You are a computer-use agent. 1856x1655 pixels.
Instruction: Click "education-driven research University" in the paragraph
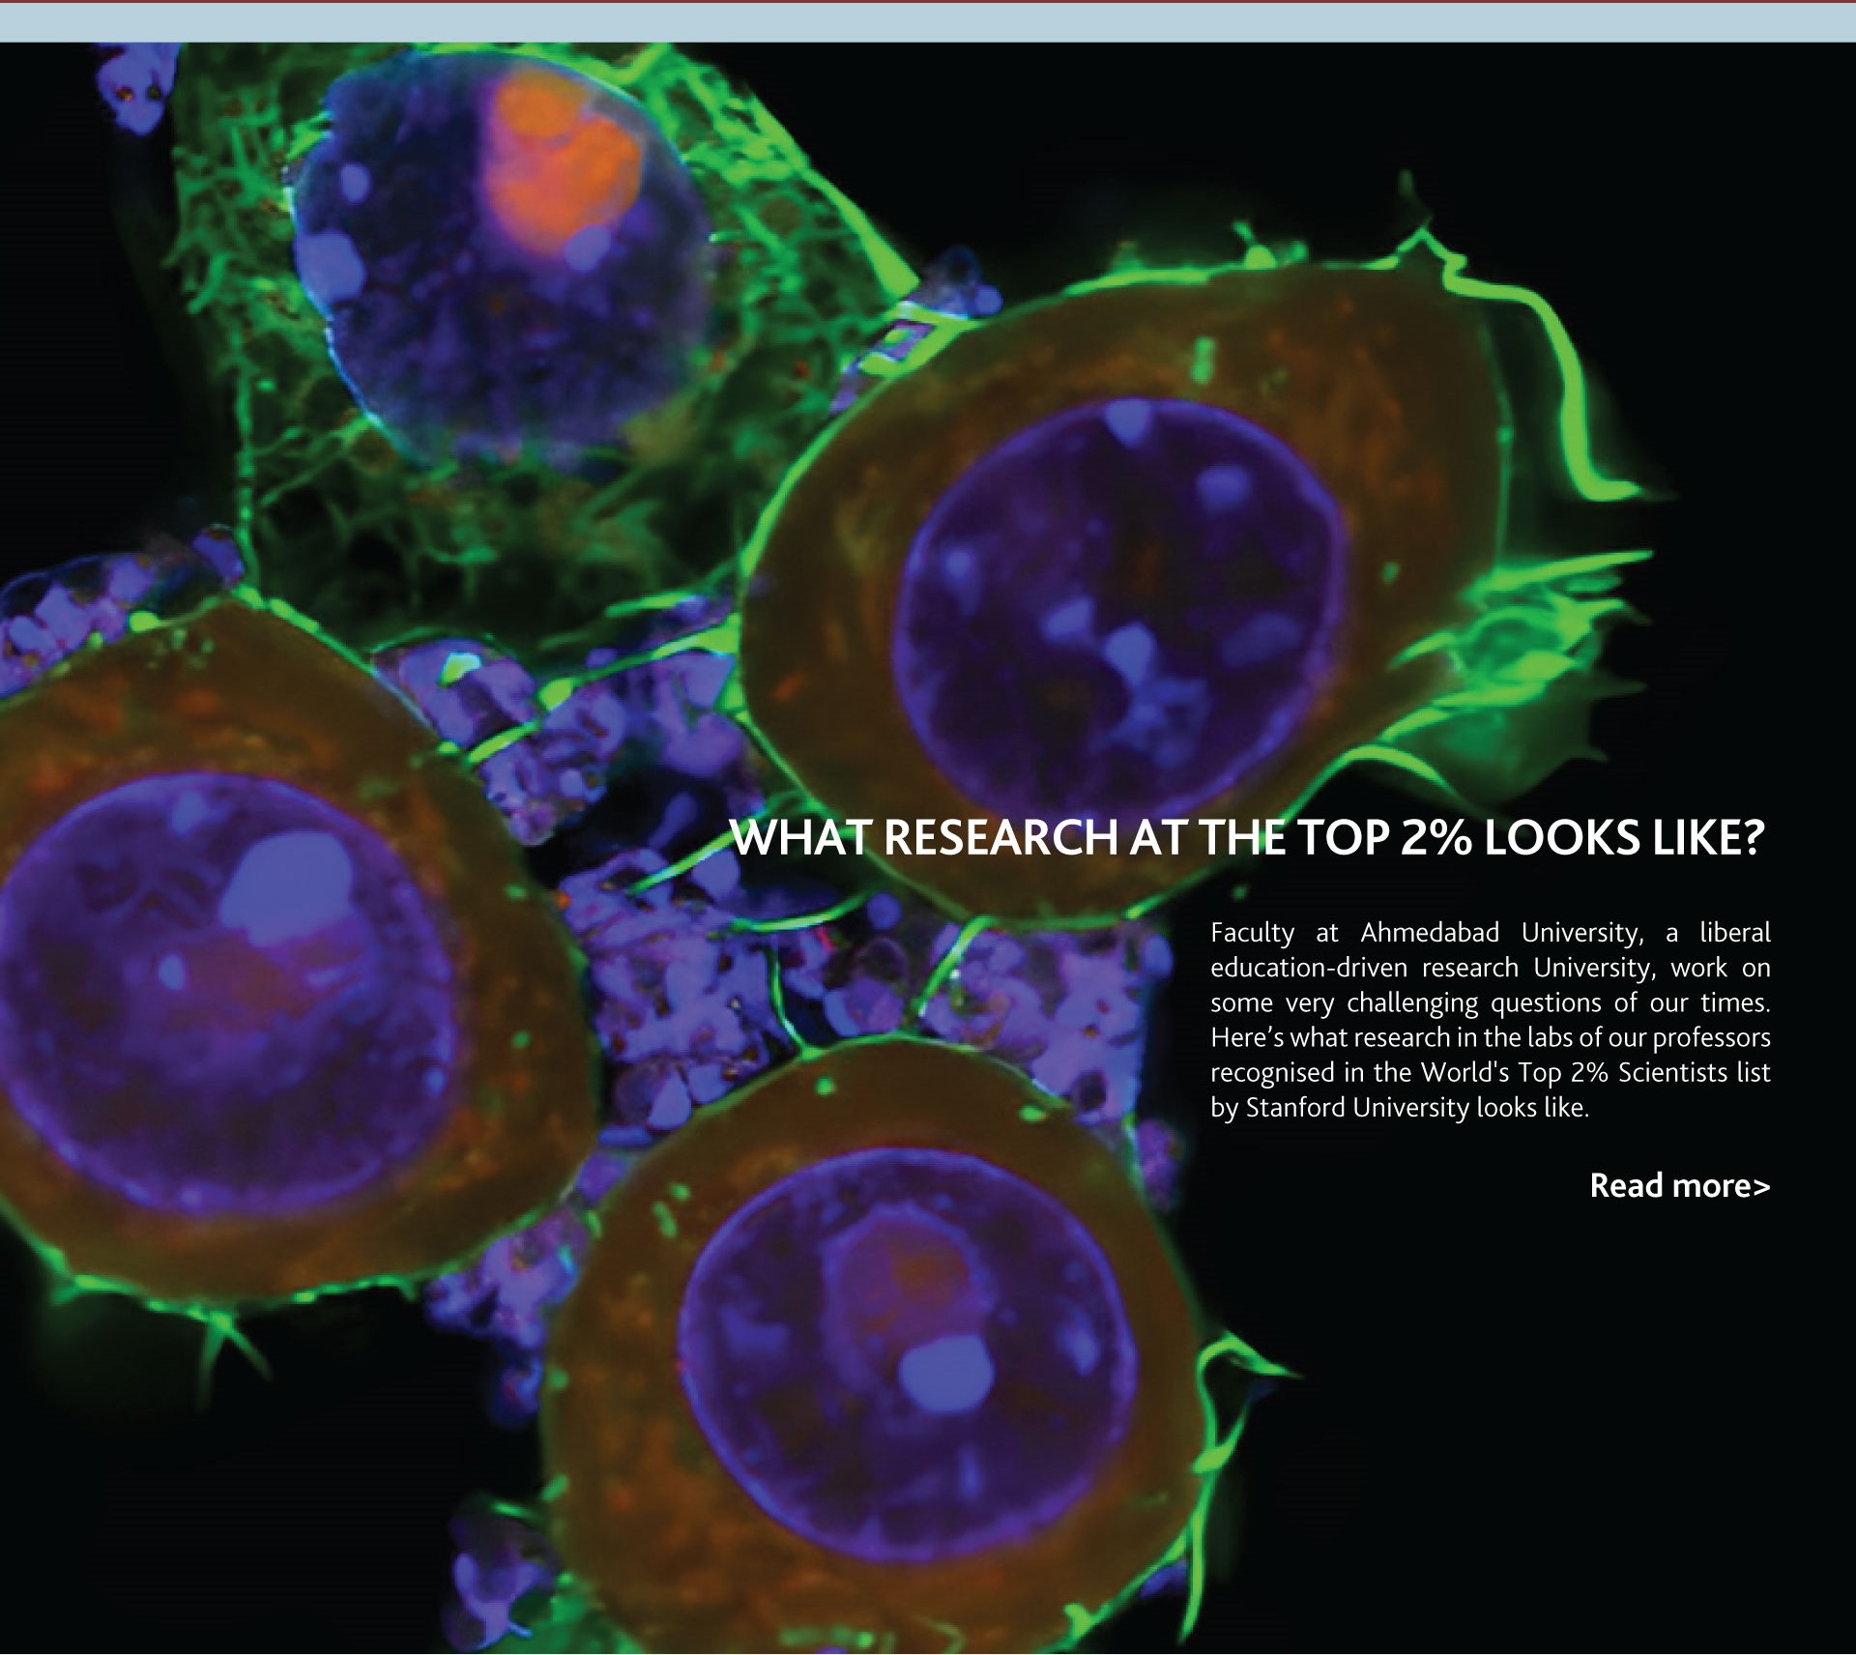click(x=1431, y=968)
